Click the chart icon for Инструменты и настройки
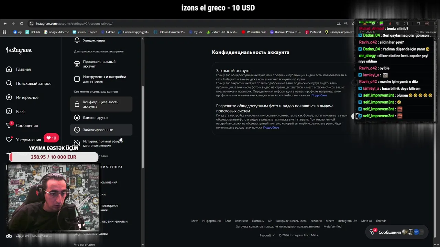 pyautogui.click(x=77, y=79)
